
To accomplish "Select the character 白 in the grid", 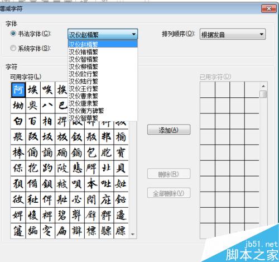I will tap(18, 121).
